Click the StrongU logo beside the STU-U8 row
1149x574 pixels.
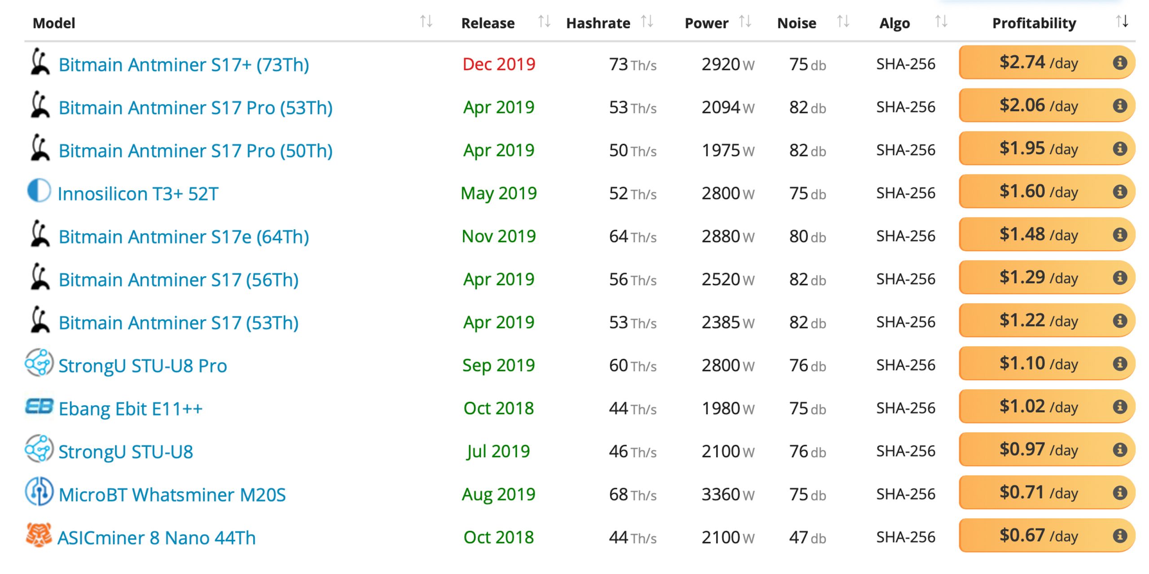pos(39,448)
